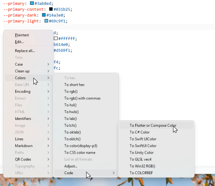This screenshot has width=215, height=186.
Task: Choose To C# Color
Action: 140,132
